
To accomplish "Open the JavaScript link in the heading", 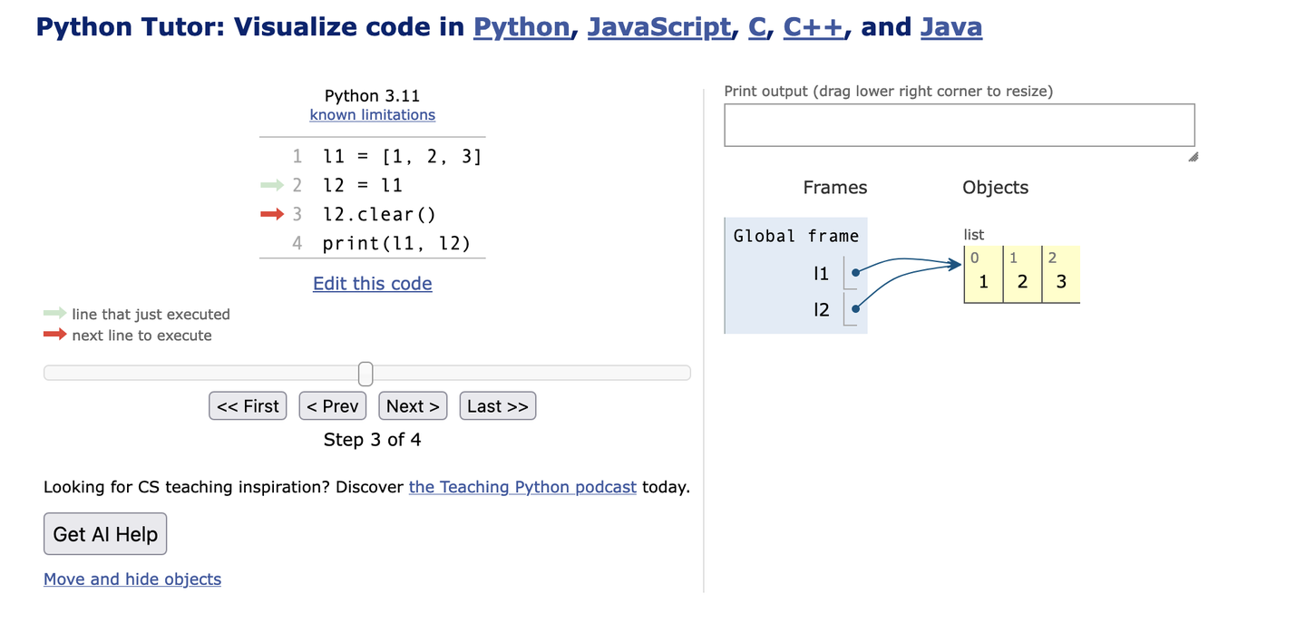I will pos(659,27).
